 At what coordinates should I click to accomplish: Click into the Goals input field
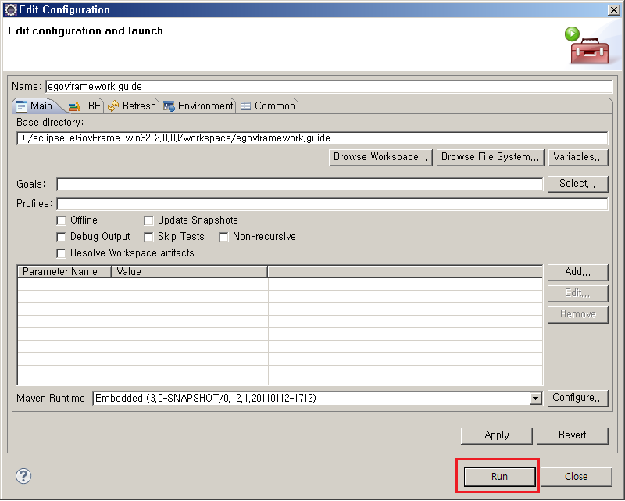click(x=299, y=184)
